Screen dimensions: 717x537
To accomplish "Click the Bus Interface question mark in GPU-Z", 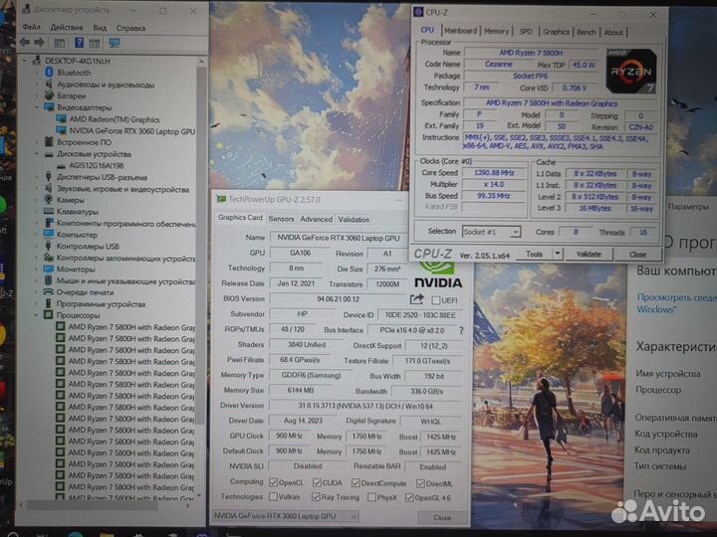I will coord(461,330).
